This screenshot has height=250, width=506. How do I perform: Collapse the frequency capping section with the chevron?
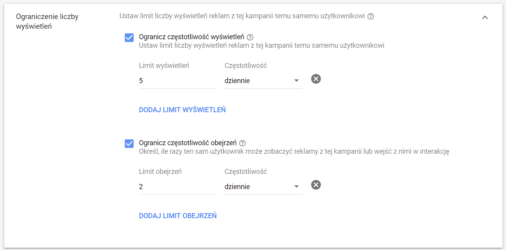(x=485, y=17)
